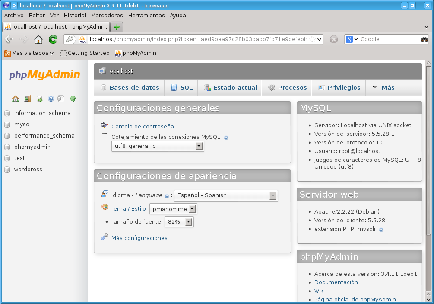Image resolution: width=434 pixels, height=304 pixels.
Task: Open the Getting Started bookmark
Action: 85,53
